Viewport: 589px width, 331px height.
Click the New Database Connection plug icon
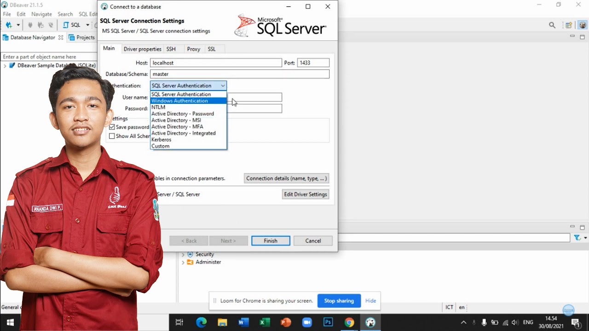tap(8, 25)
